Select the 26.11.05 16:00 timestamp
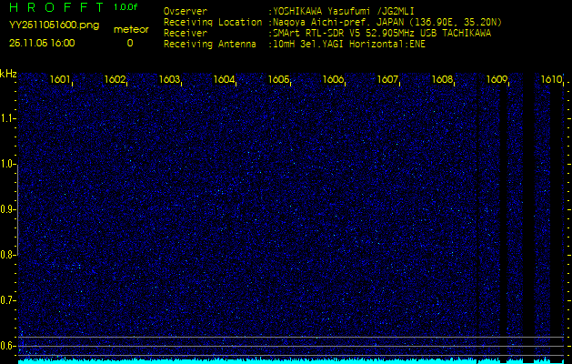The image size is (572, 364). [42, 42]
